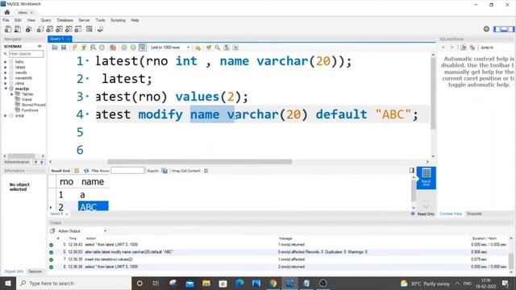Expand the rama schema
The height and width of the screenshot is (290, 516).
[6, 83]
